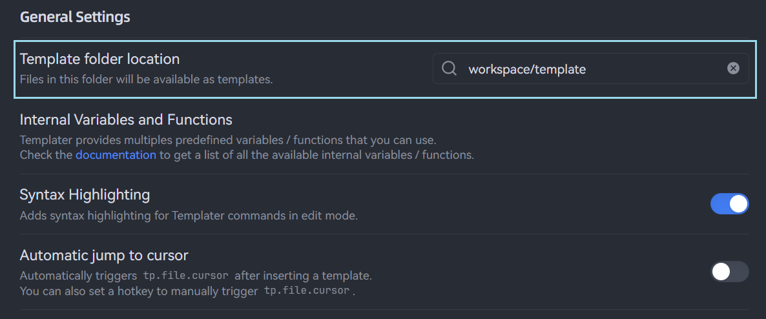Screen dimensions: 766x319
Task: Click 'Adds syntax highlighting for Templater' description
Action: click(x=189, y=216)
